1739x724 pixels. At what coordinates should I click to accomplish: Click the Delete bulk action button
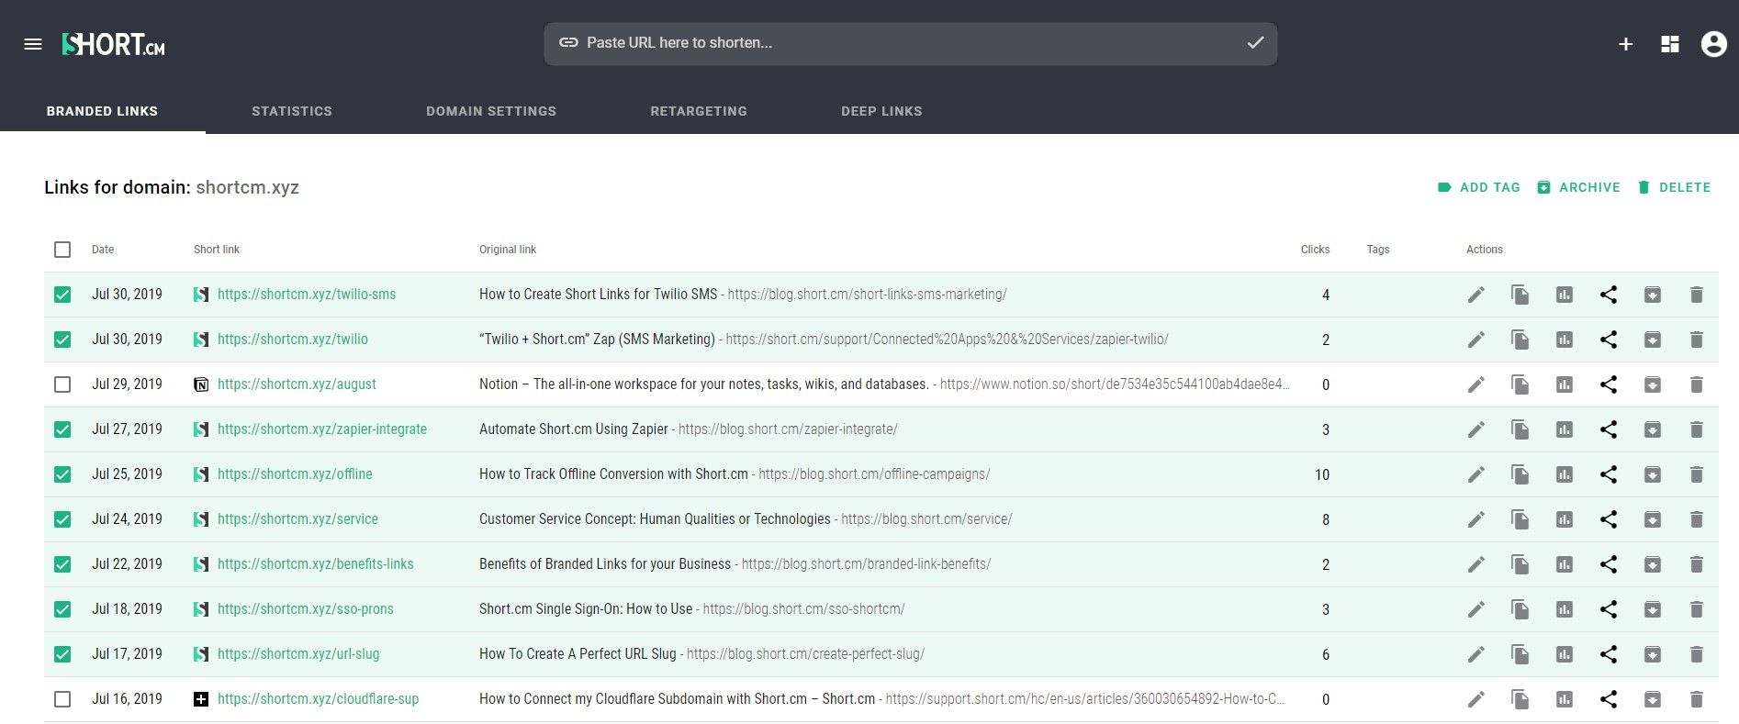click(1674, 187)
